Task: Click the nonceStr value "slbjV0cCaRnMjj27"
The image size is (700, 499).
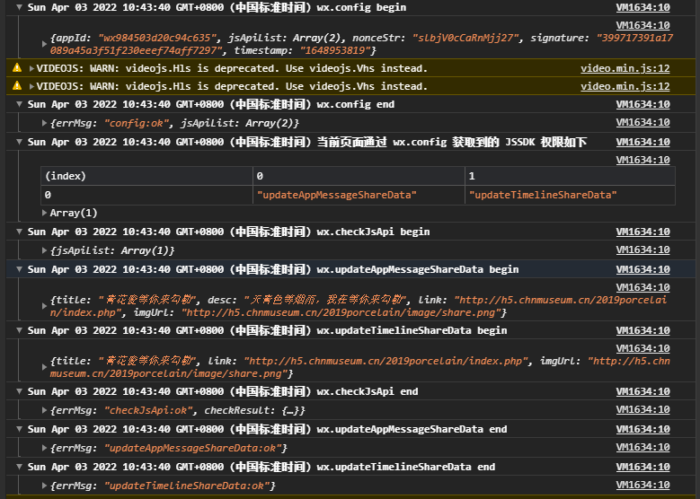Action: click(x=465, y=38)
